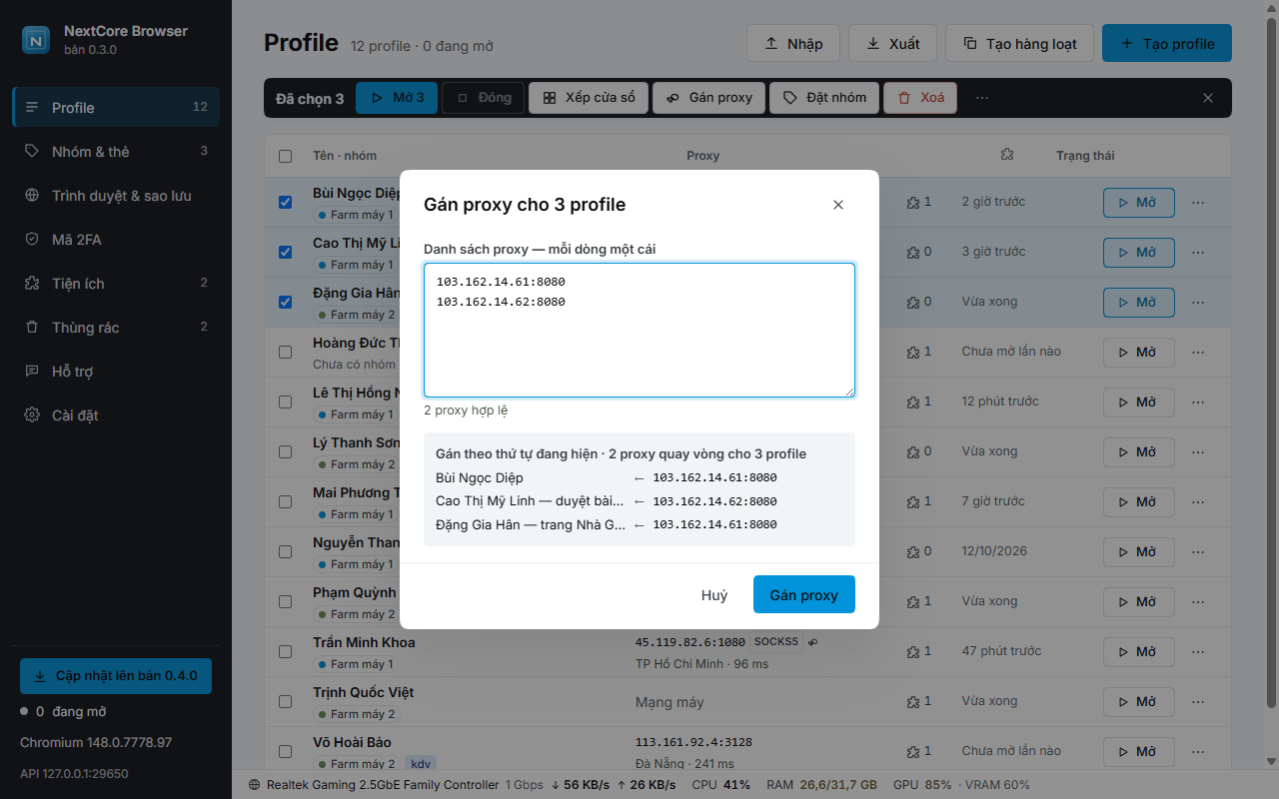Click the Xuất export button
The width and height of the screenshot is (1279, 799).
click(x=892, y=43)
